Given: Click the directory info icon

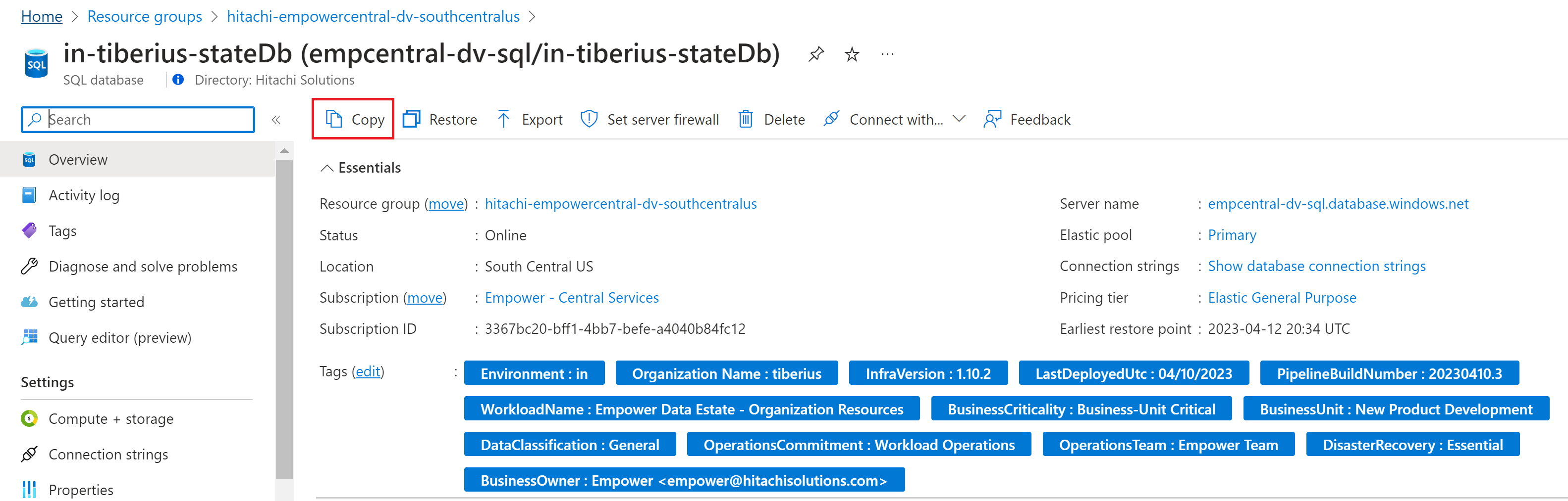Looking at the screenshot, I should pos(178,80).
